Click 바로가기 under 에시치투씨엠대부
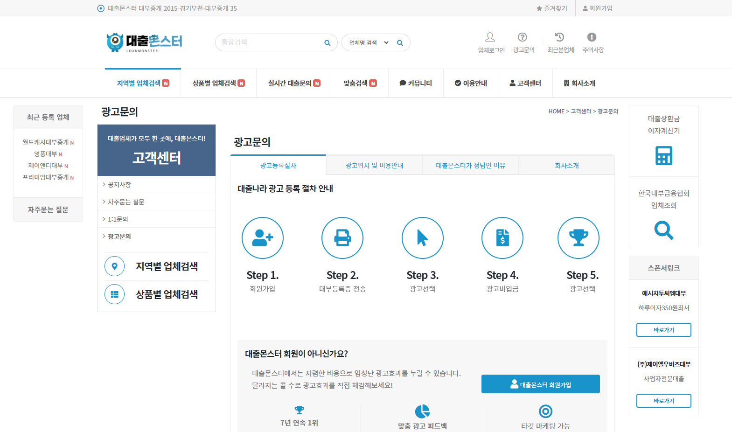The width and height of the screenshot is (732, 432). [663, 330]
